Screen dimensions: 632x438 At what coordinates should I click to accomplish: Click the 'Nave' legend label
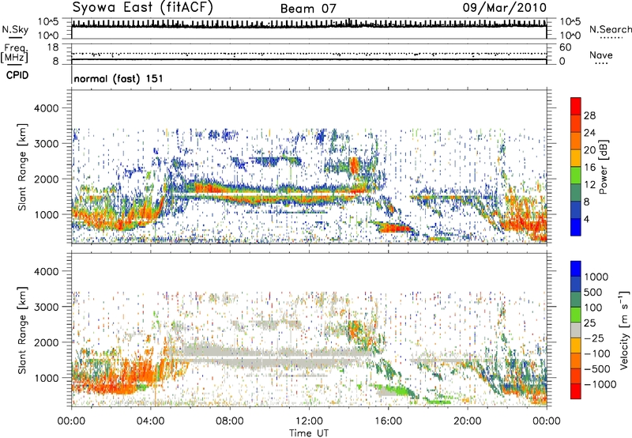pos(601,55)
